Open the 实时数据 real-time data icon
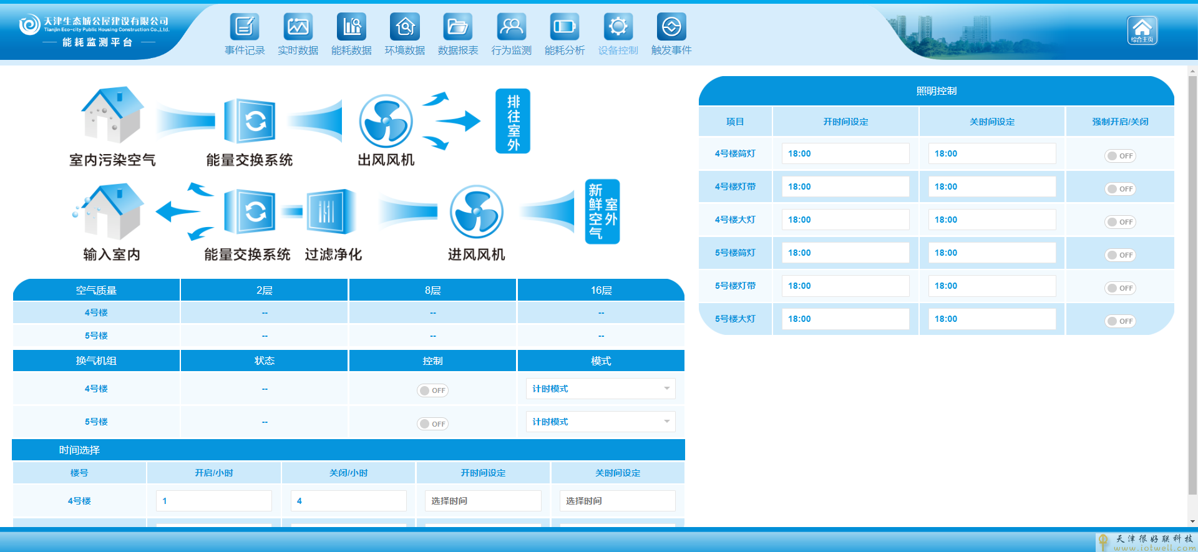 click(298, 27)
